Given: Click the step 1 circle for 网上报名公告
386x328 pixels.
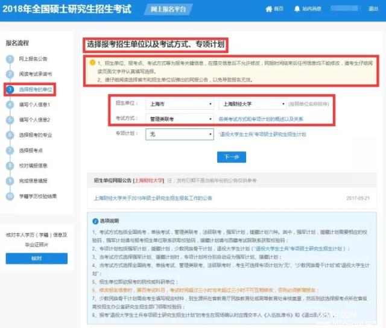Looking at the screenshot, I should point(10,58).
